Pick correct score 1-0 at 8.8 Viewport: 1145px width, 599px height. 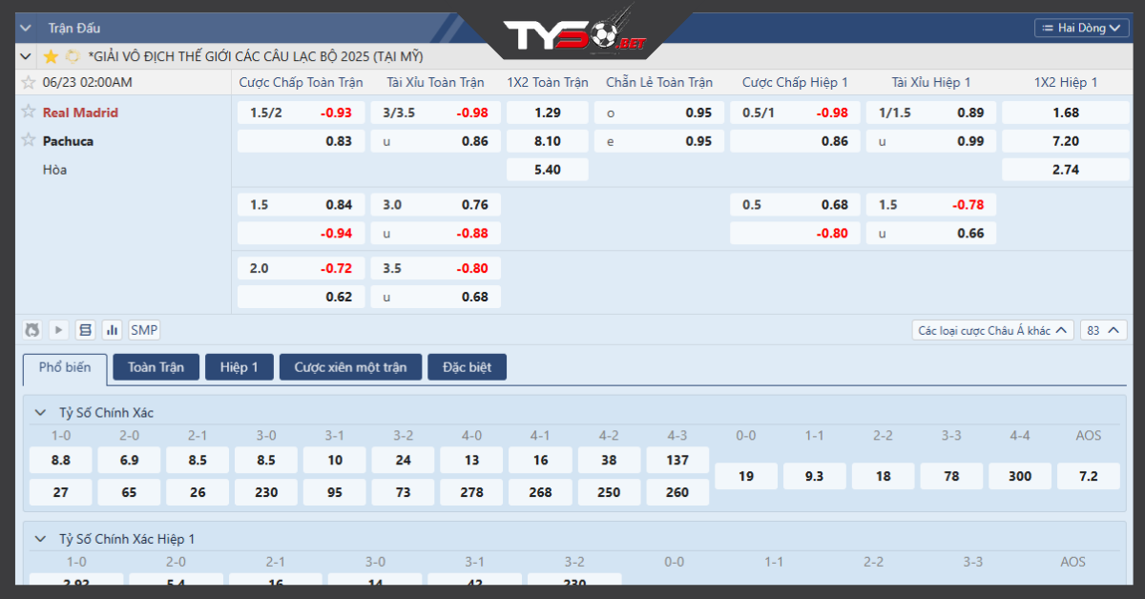(x=61, y=461)
